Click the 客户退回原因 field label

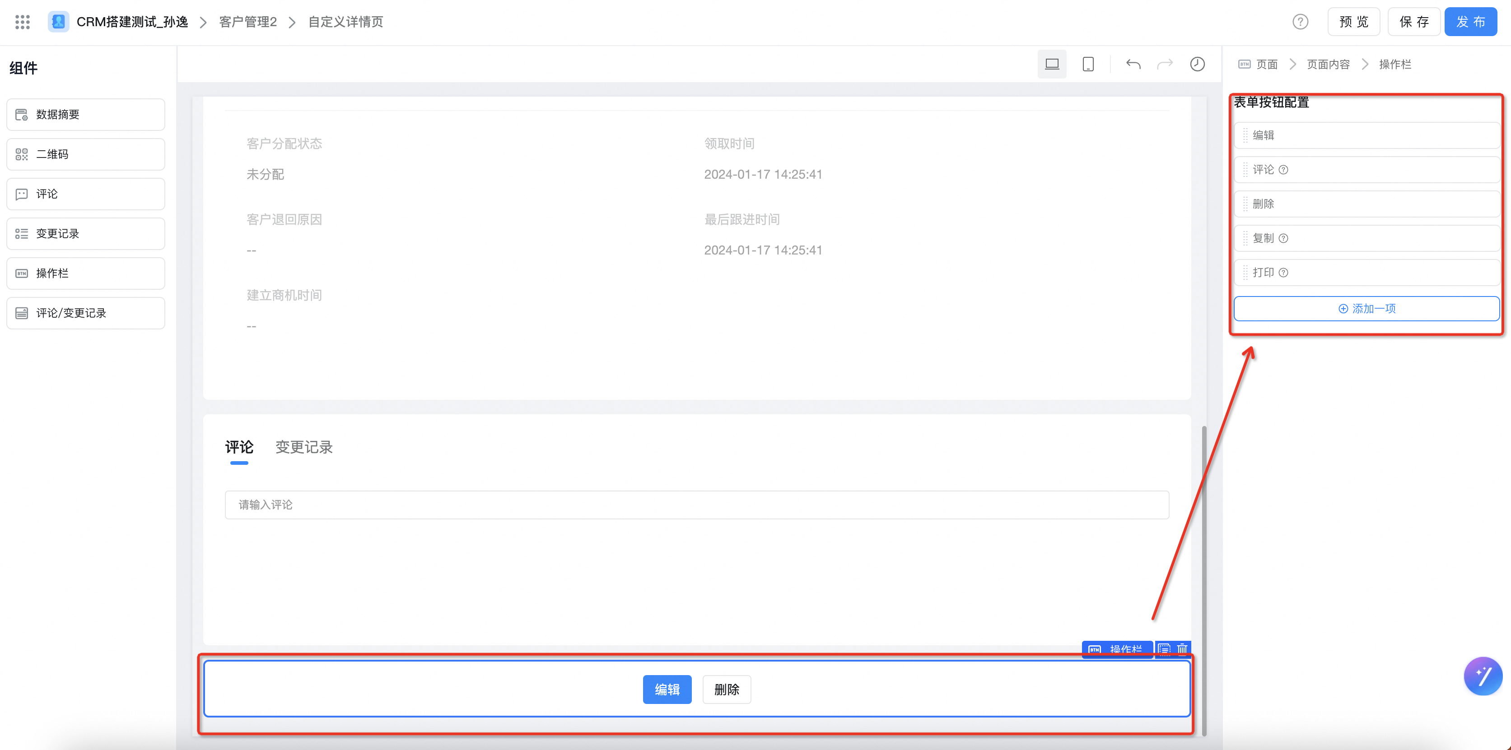pyautogui.click(x=284, y=220)
